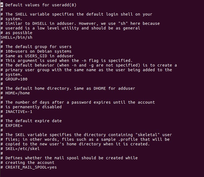Viewport: 204px width, 177px height.
Task: Click the quoted "skeletal" word
Action: (148, 135)
